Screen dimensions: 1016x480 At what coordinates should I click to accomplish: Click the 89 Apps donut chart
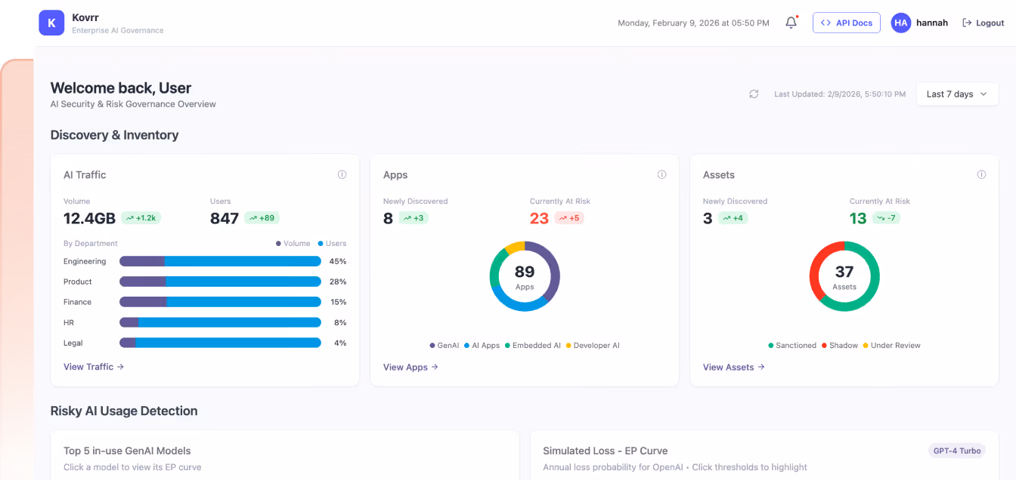(525, 276)
